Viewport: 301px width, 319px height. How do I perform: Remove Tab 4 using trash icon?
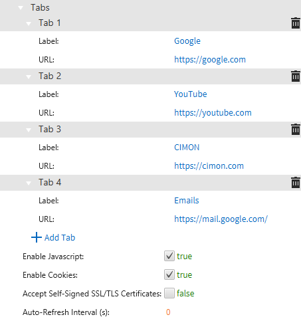click(x=296, y=183)
